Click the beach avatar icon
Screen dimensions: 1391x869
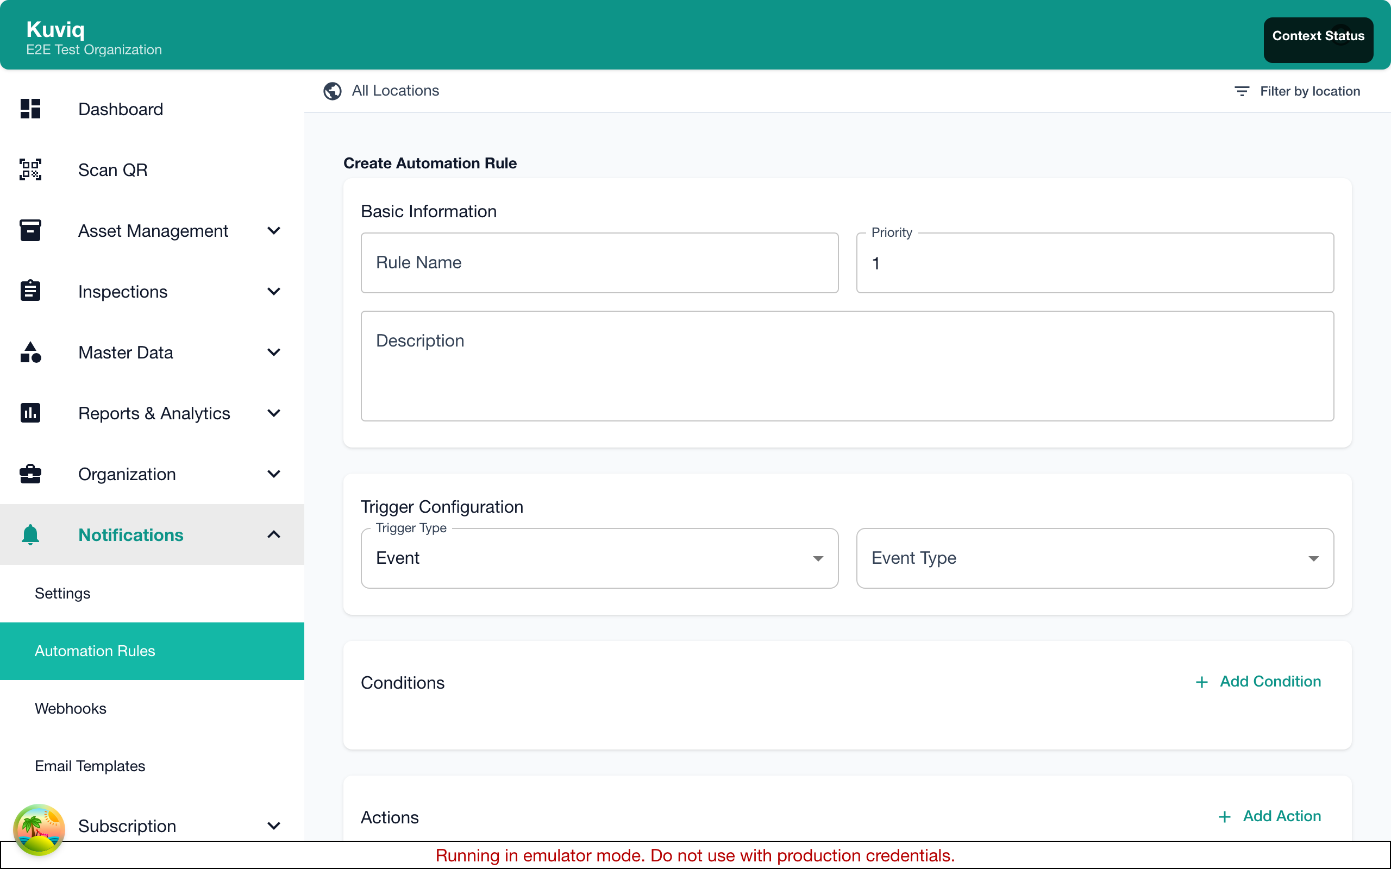coord(39,829)
